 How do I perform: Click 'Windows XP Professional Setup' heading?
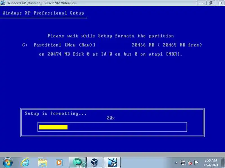pos(43,13)
